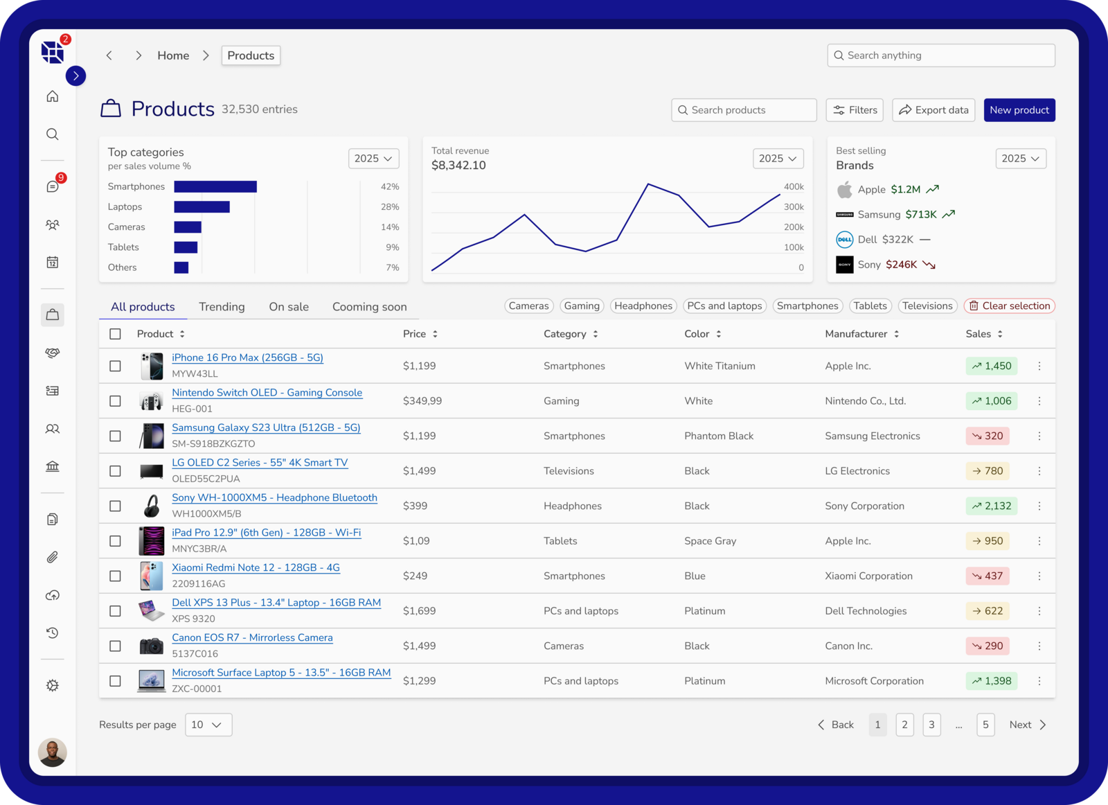Select the Cameras filter chip
The height and width of the screenshot is (805, 1108).
coord(528,306)
